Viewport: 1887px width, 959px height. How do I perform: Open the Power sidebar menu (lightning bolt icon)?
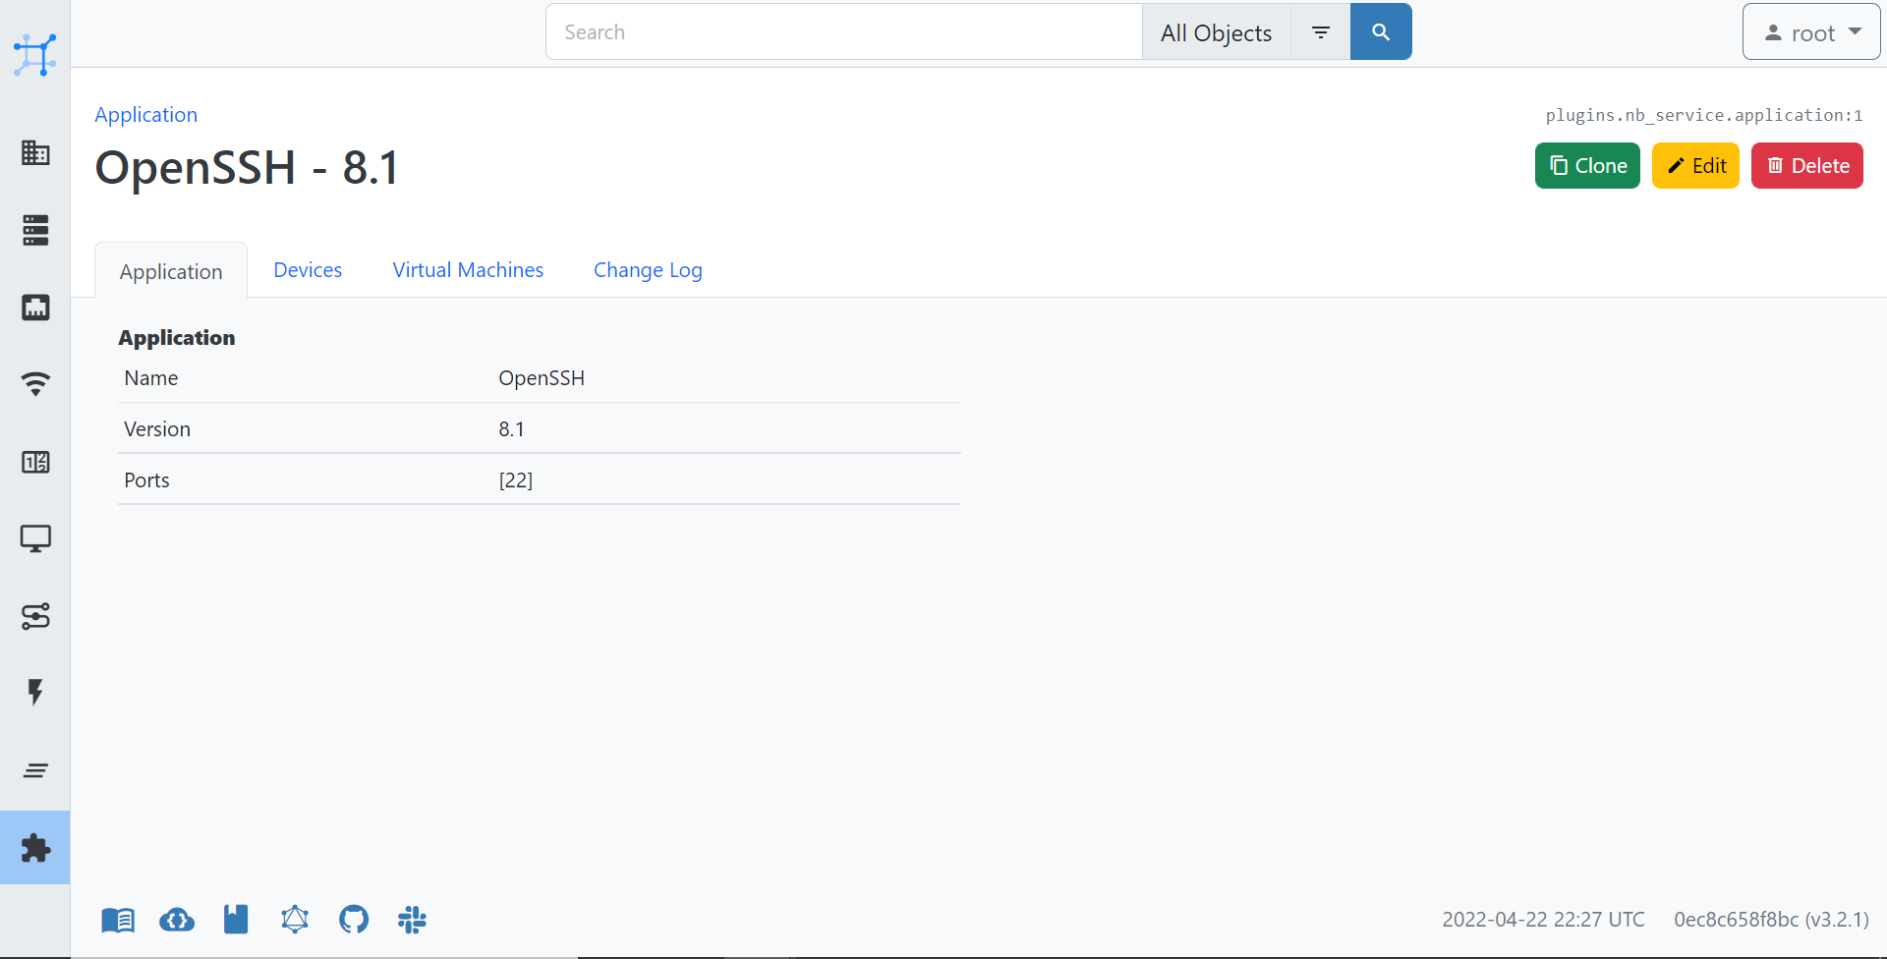tap(35, 693)
